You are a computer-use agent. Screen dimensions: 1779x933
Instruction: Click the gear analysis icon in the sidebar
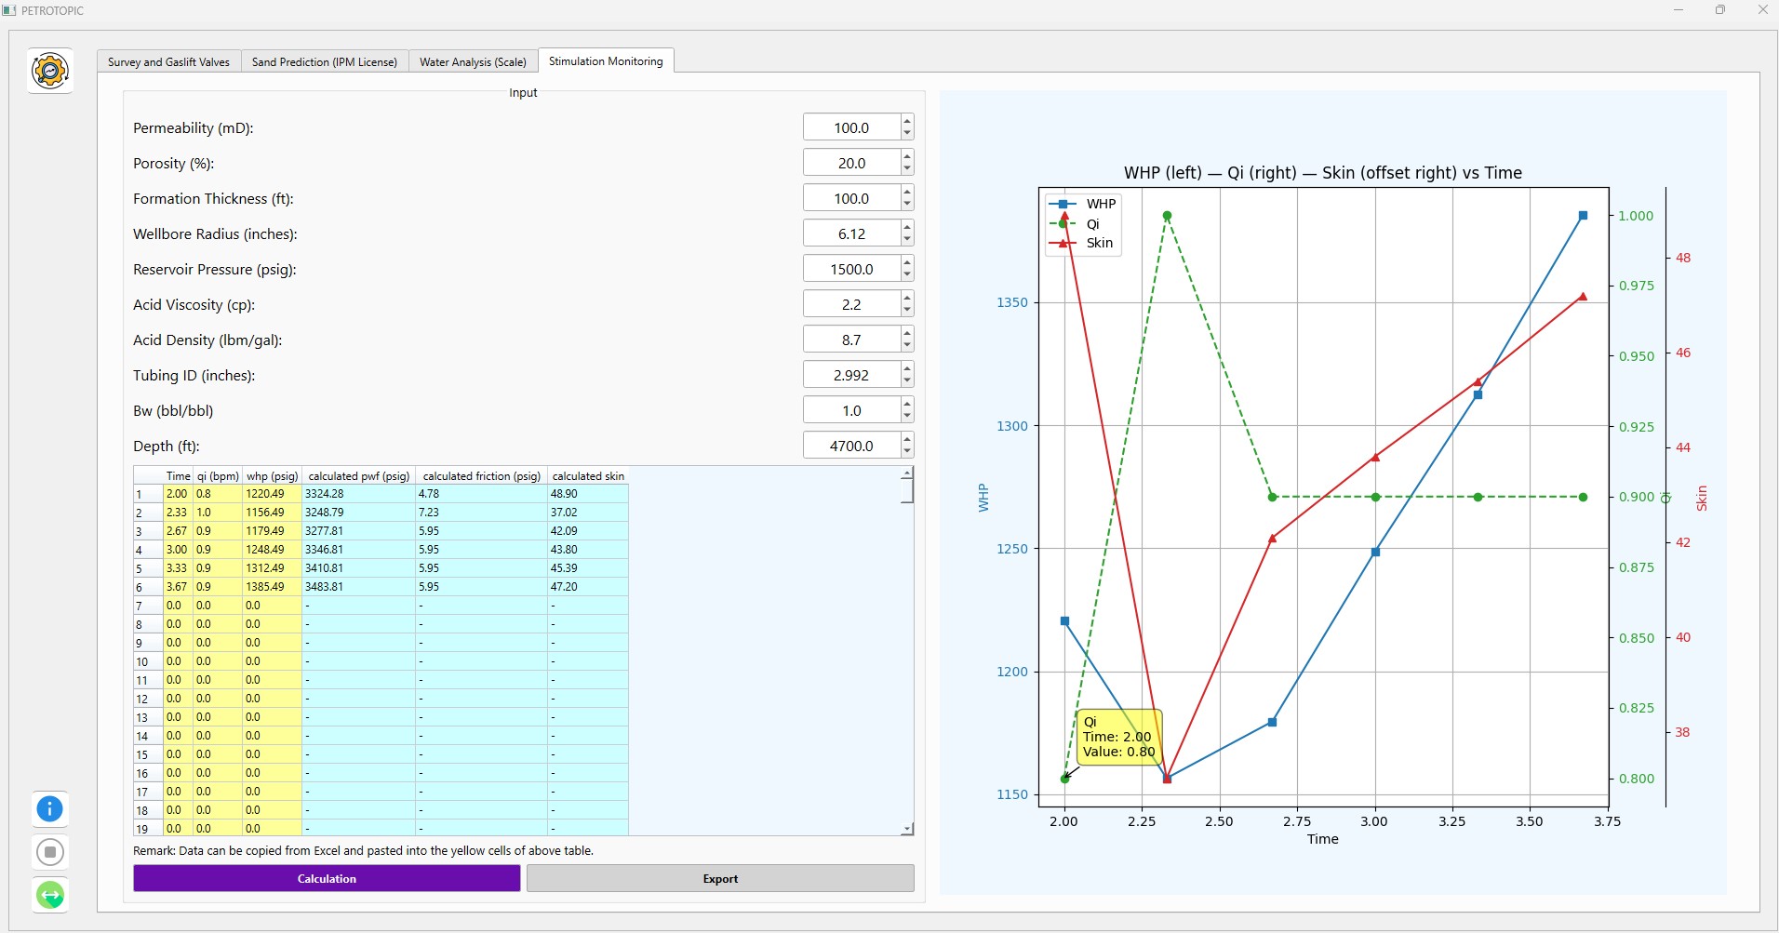point(50,71)
